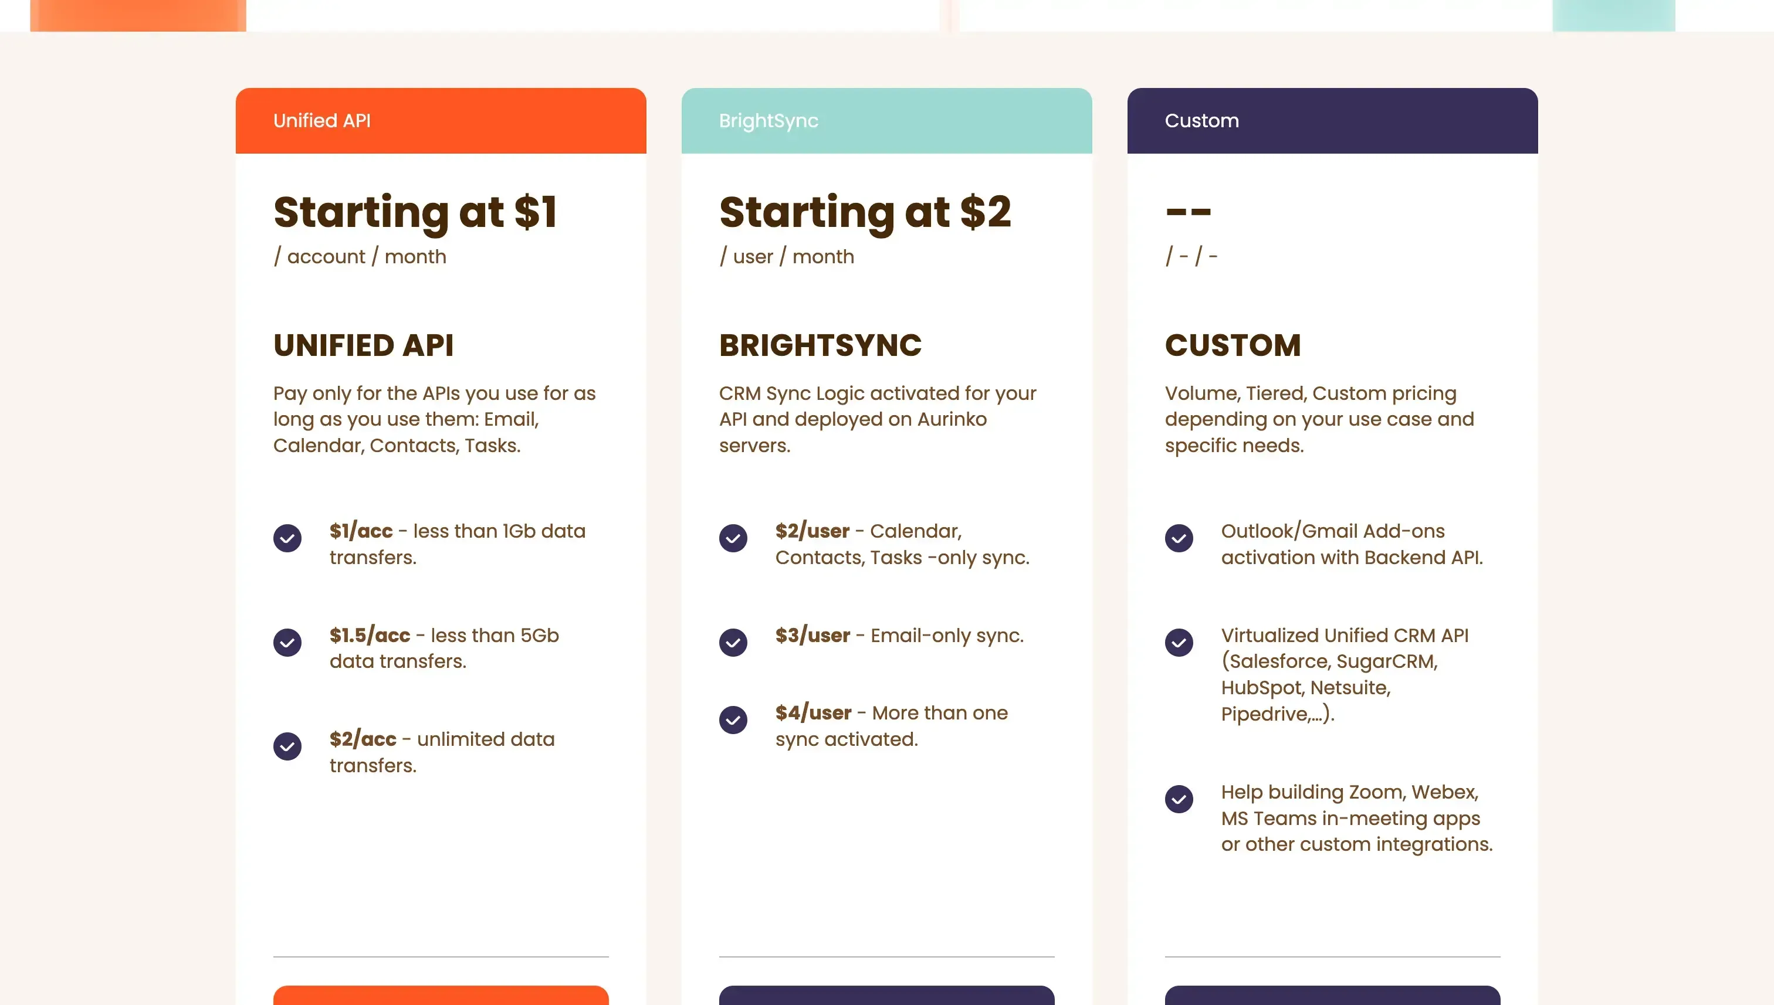
Task: Click the Starting at $1 price text
Action: tap(417, 213)
